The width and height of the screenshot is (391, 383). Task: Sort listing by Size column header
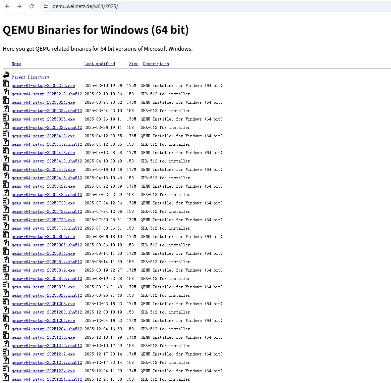tap(133, 64)
